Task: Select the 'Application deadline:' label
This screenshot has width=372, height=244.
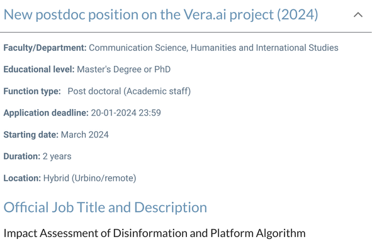Action: [46, 113]
